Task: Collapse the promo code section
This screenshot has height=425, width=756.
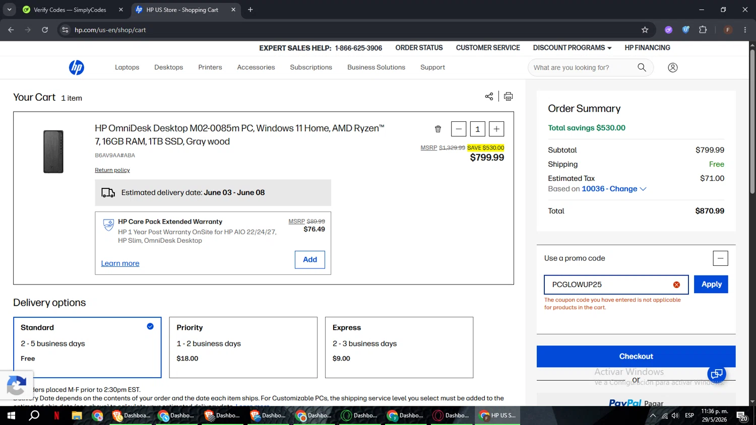Action: pos(720,258)
